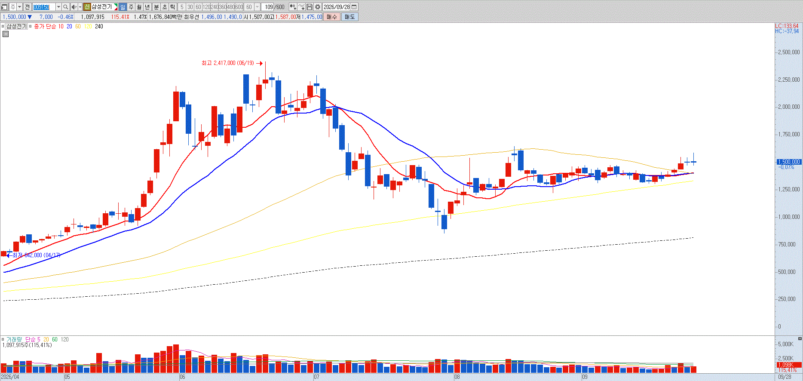Switch to 분 minute chart

156,7
